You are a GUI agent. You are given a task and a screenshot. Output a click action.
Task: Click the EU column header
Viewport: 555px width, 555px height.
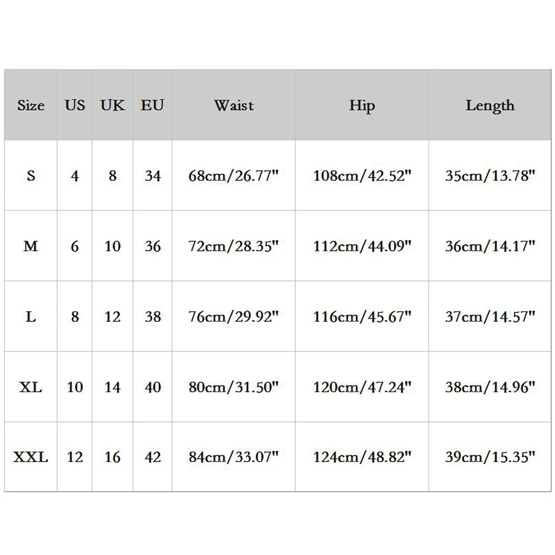coord(153,105)
